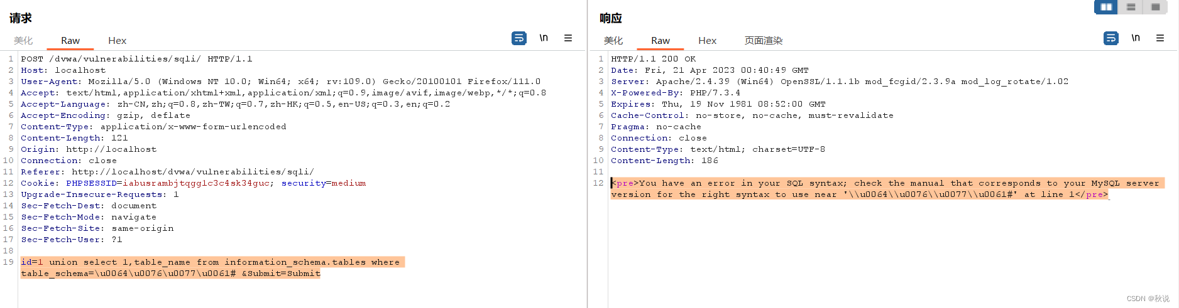
Task: Click the id=1 union select payload line
Action: 212,262
